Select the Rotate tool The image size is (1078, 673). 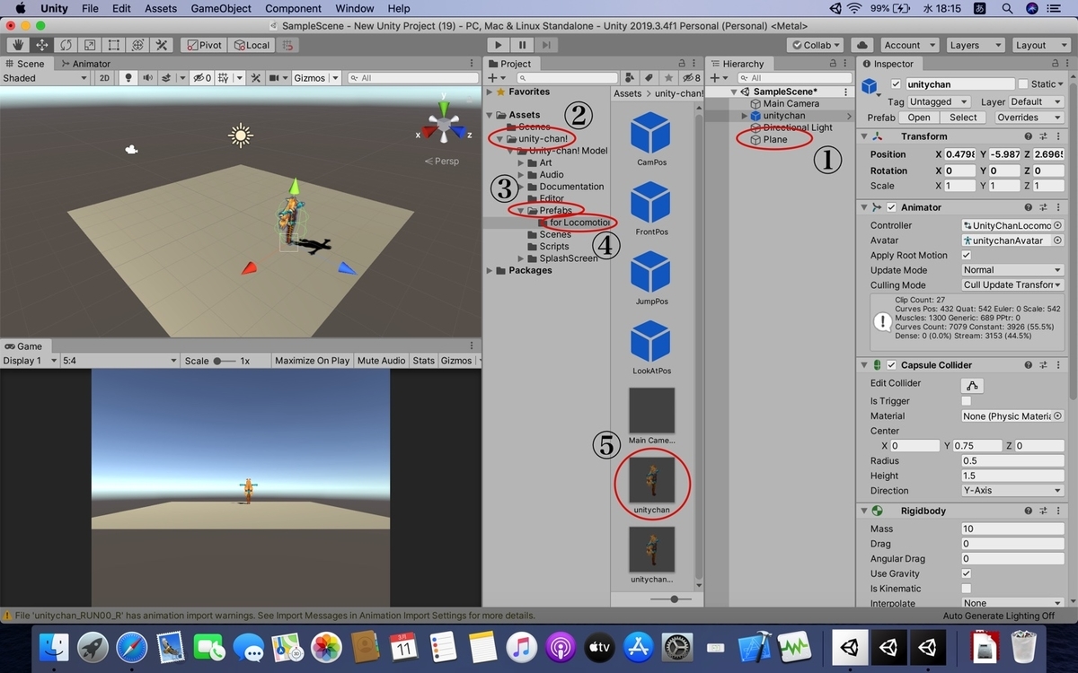coord(66,45)
